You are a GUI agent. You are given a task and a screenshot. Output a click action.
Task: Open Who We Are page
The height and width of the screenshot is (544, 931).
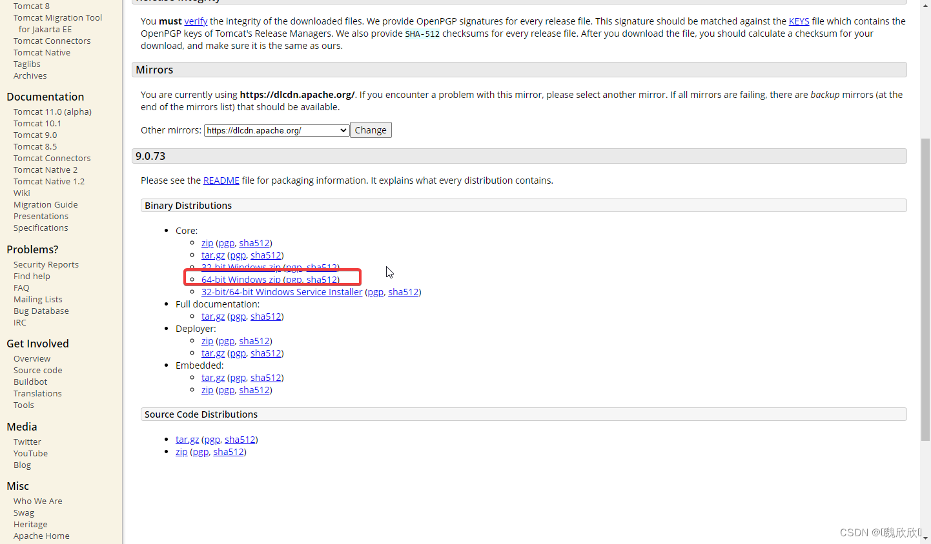tap(38, 501)
